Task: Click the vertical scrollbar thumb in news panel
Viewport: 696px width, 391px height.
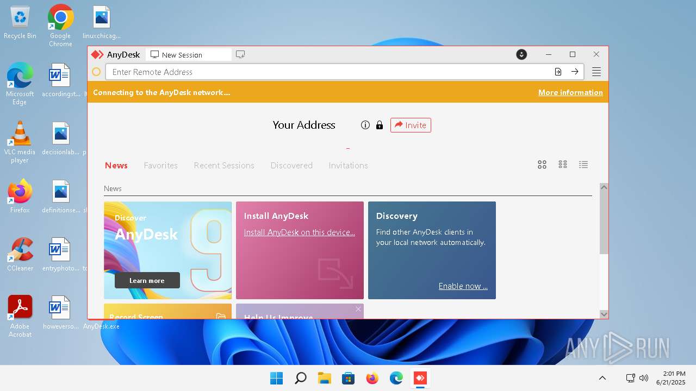Action: point(604,223)
